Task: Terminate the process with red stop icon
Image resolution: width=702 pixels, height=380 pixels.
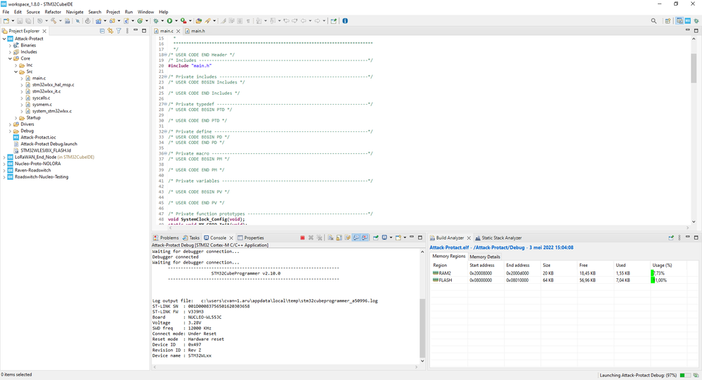Action: [x=302, y=238]
